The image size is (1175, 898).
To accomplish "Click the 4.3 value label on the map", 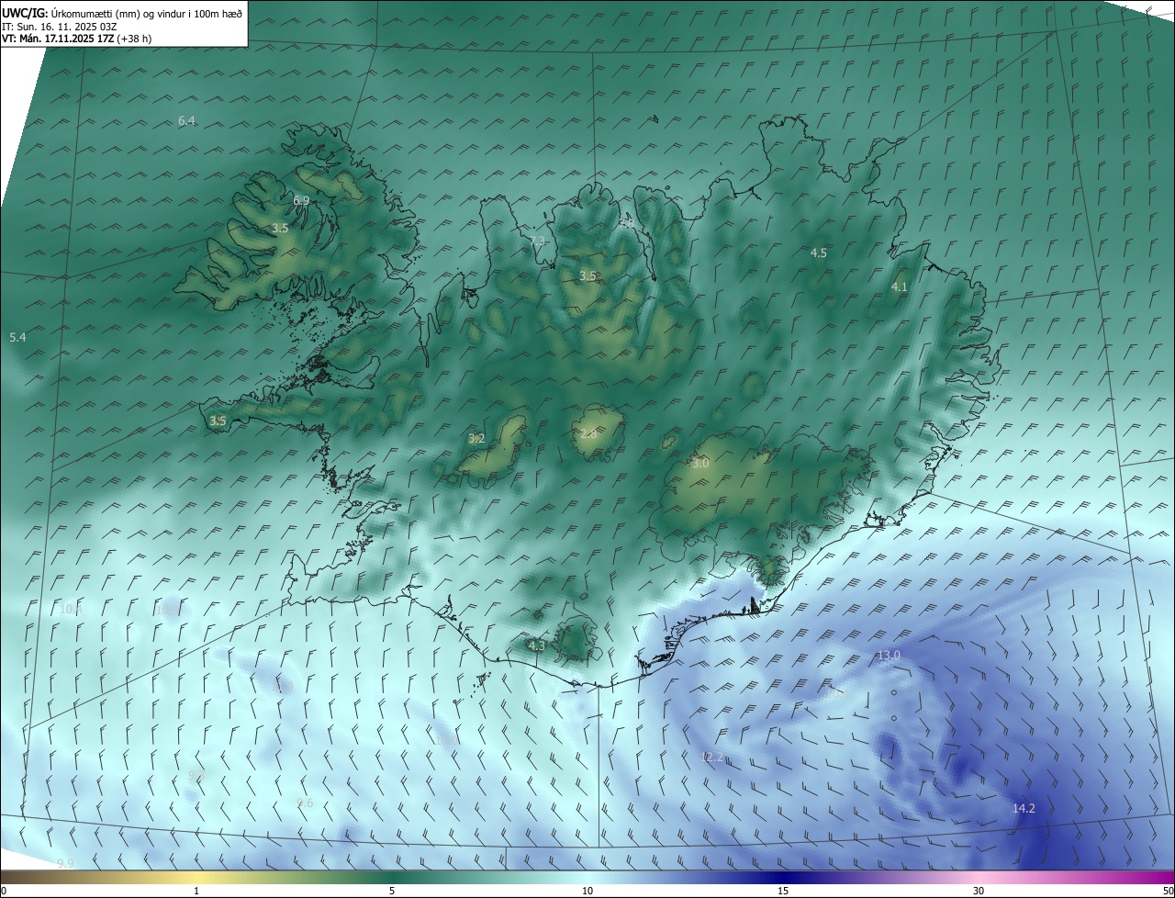I will coord(537,645).
